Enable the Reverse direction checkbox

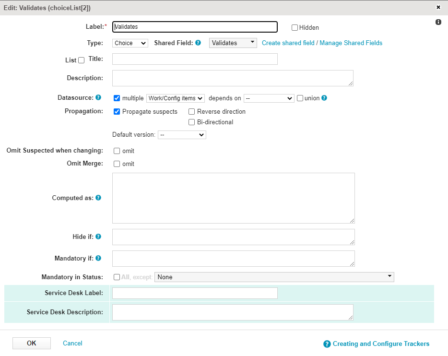pos(191,112)
